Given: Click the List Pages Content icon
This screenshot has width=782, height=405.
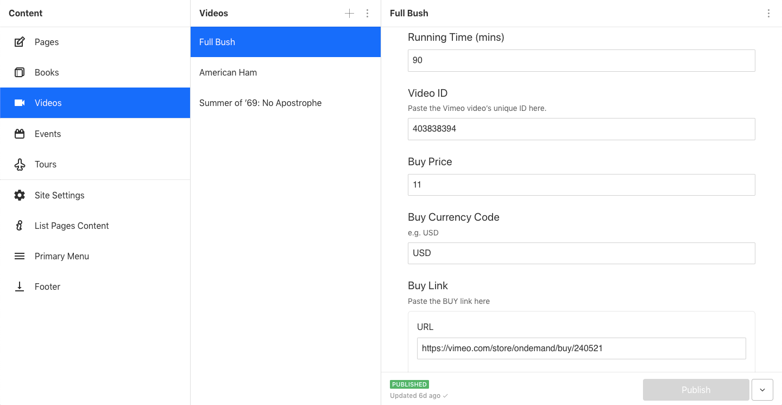Looking at the screenshot, I should [20, 226].
